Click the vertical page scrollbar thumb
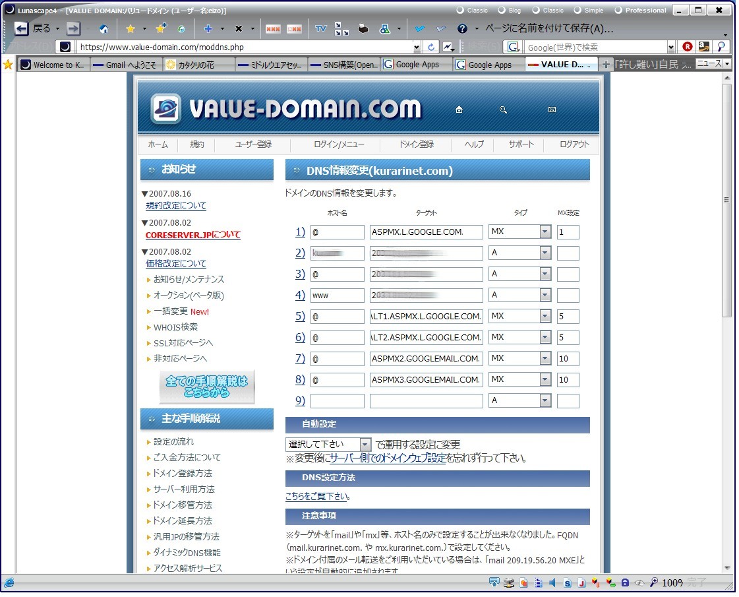Viewport: 739px width, 597px height. click(726, 201)
